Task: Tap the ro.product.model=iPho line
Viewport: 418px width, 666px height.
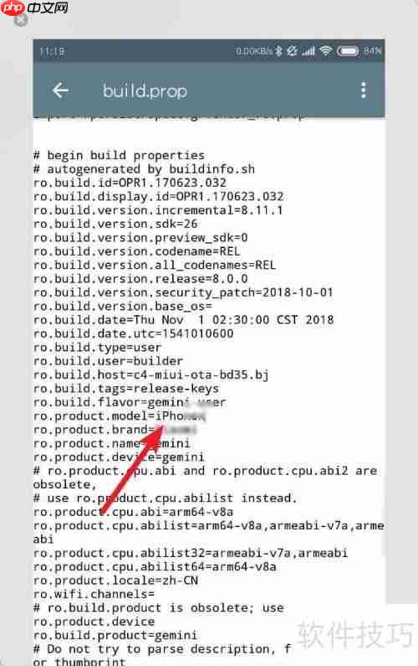Action: click(x=120, y=416)
